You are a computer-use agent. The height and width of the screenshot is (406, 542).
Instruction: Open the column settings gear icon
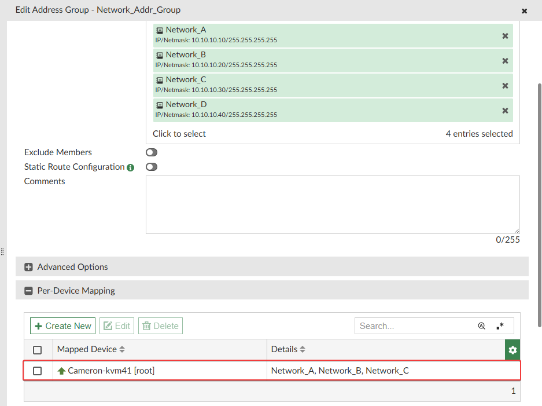pyautogui.click(x=512, y=350)
